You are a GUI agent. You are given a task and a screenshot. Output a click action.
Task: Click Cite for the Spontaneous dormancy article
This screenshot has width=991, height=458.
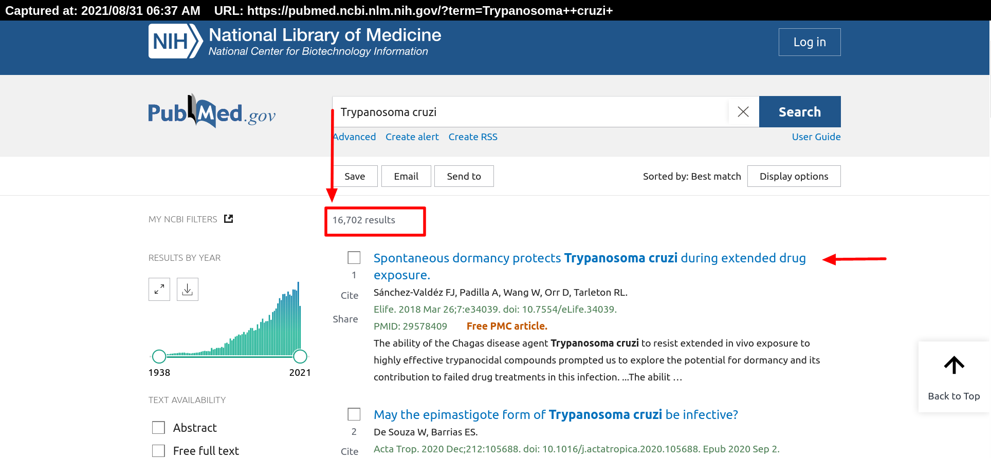[350, 295]
